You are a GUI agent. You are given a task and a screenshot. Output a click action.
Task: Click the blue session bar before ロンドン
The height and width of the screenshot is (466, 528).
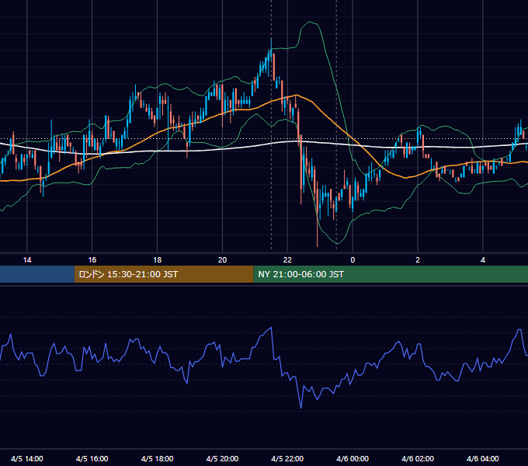pyautogui.click(x=37, y=274)
